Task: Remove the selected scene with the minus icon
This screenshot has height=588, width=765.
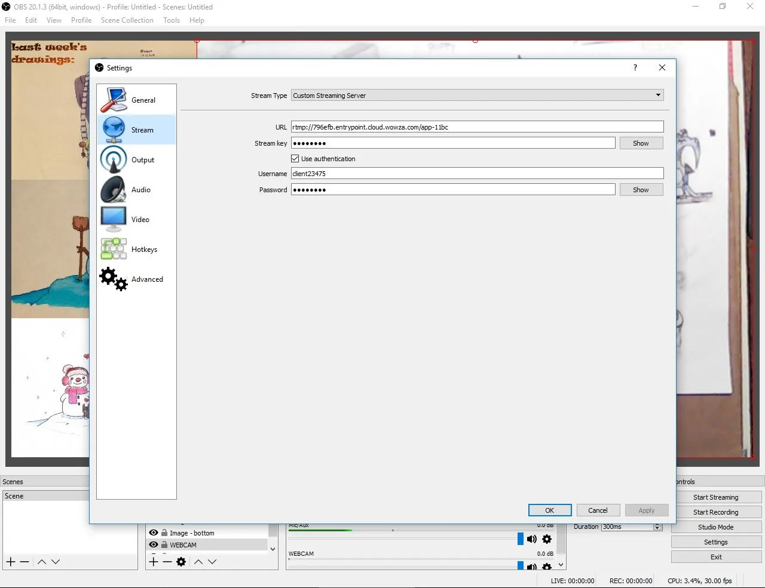Action: (25, 562)
